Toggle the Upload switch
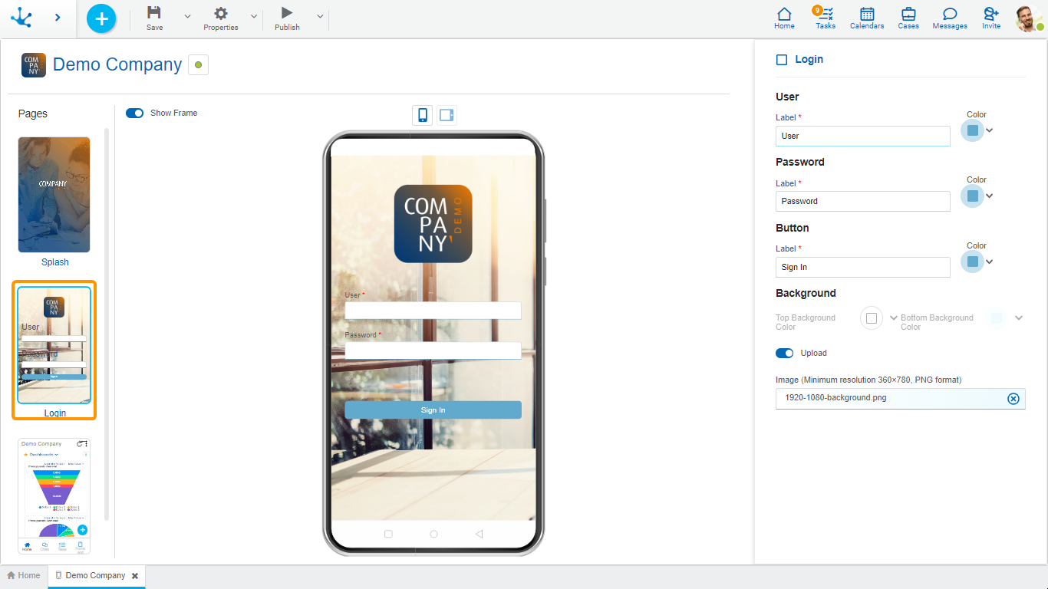 (x=785, y=354)
